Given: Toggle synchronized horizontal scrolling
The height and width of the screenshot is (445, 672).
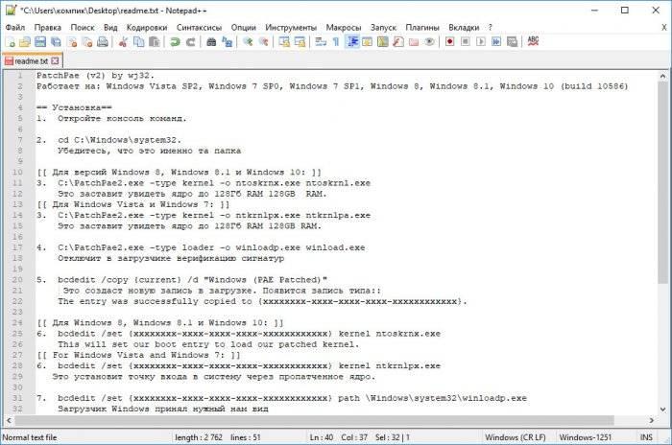Looking at the screenshot, I should pos(300,41).
